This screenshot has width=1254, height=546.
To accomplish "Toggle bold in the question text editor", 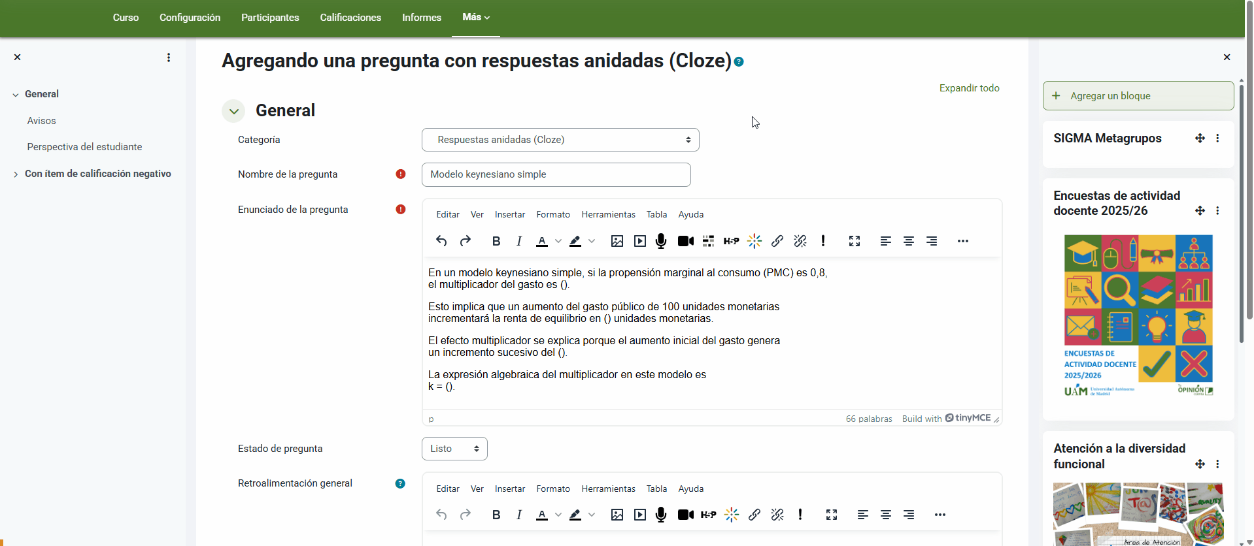I will (x=496, y=241).
